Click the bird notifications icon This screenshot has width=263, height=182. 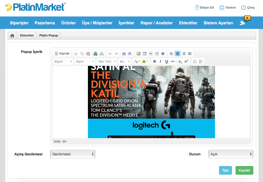(242, 23)
